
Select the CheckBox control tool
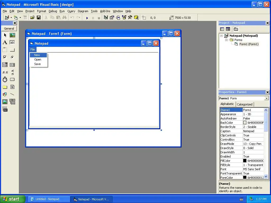pyautogui.click(x=5, y=57)
